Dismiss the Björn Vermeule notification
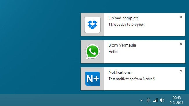Screen dimensions: 189x106 [181, 44]
